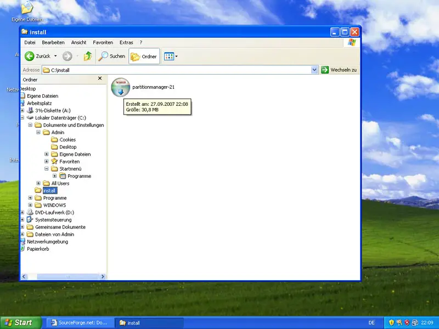Viewport: 439px width, 329px height.
Task: Close the Ordner folder pane
Action: coord(100,78)
